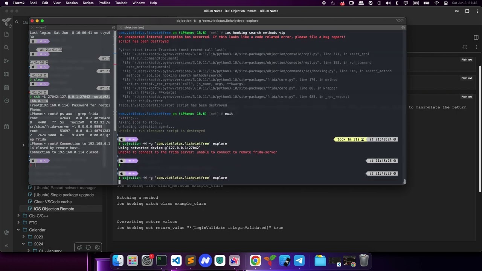The height and width of the screenshot is (271, 482).
Task: Click note revisions history icon at right
Action: pos(465,47)
